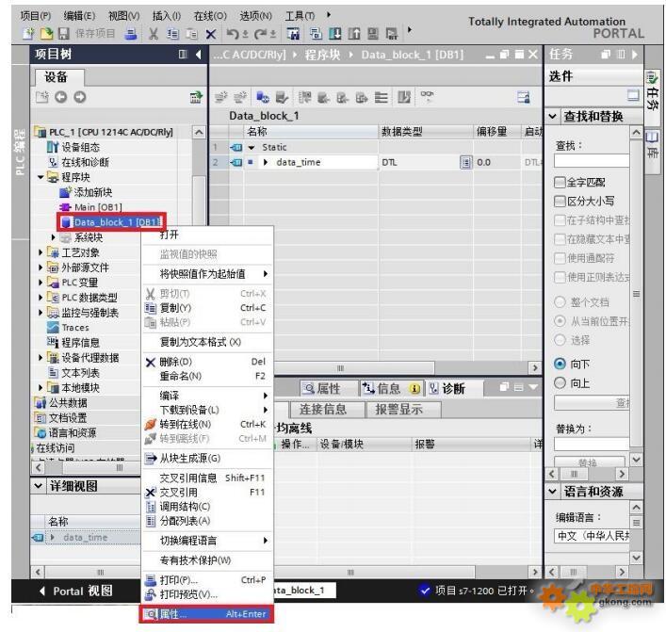Screen dimensions: 666x632
Task: Toggle case sensitive 区分大小写 checkbox
Action: click(x=560, y=202)
